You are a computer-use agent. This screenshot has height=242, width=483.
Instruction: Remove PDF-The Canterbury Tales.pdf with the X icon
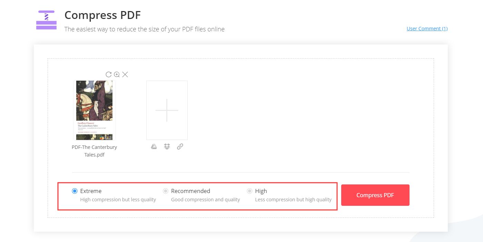[x=125, y=74]
